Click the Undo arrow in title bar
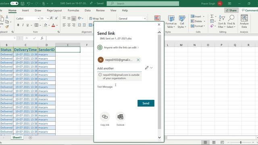The height and width of the screenshot is (145, 258). [x=29, y=4]
